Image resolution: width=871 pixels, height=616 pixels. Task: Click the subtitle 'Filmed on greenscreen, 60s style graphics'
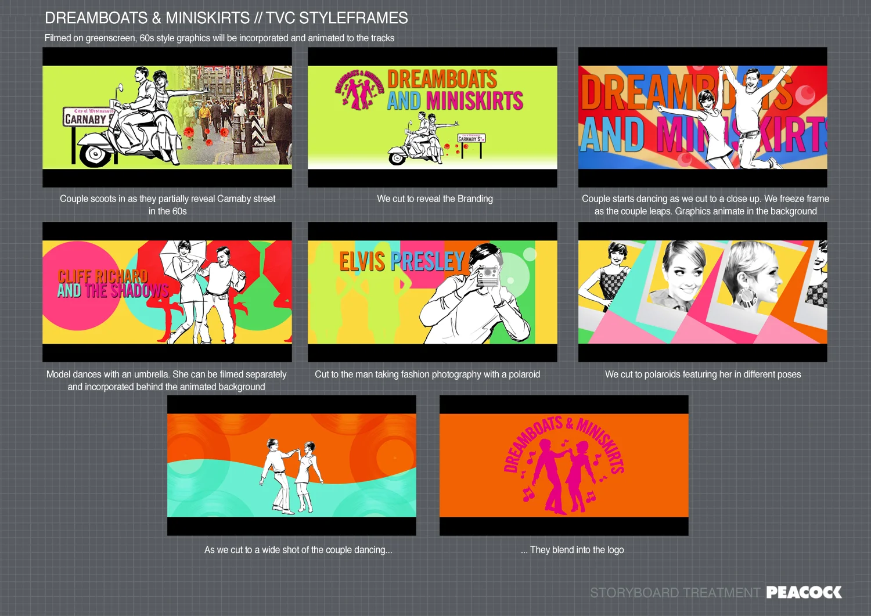pyautogui.click(x=219, y=38)
